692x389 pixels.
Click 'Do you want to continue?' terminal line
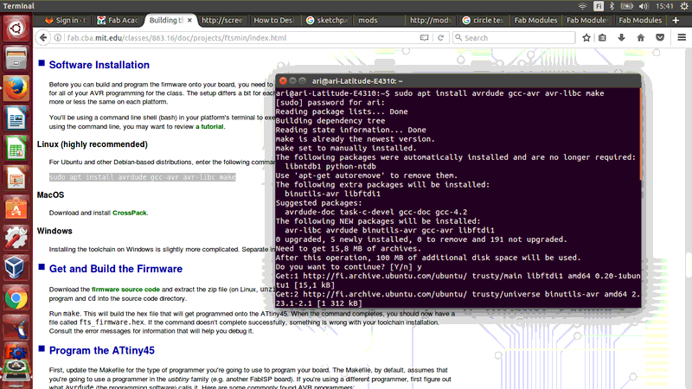(349, 267)
